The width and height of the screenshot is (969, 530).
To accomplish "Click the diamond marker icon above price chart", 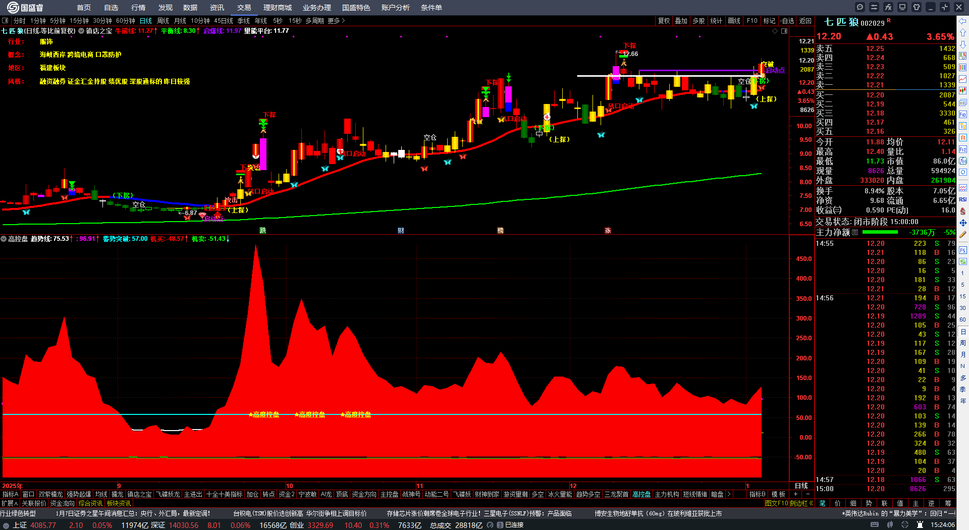I will (775, 31).
